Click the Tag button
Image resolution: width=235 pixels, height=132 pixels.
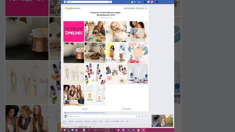138,8
